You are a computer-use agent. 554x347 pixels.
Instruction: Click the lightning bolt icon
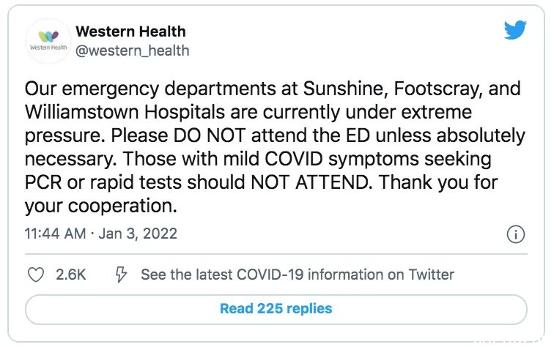[x=121, y=275]
